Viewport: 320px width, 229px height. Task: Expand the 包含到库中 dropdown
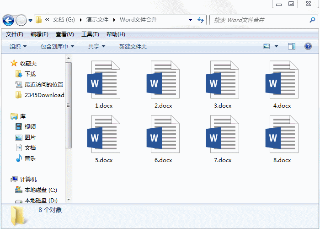(x=72, y=46)
